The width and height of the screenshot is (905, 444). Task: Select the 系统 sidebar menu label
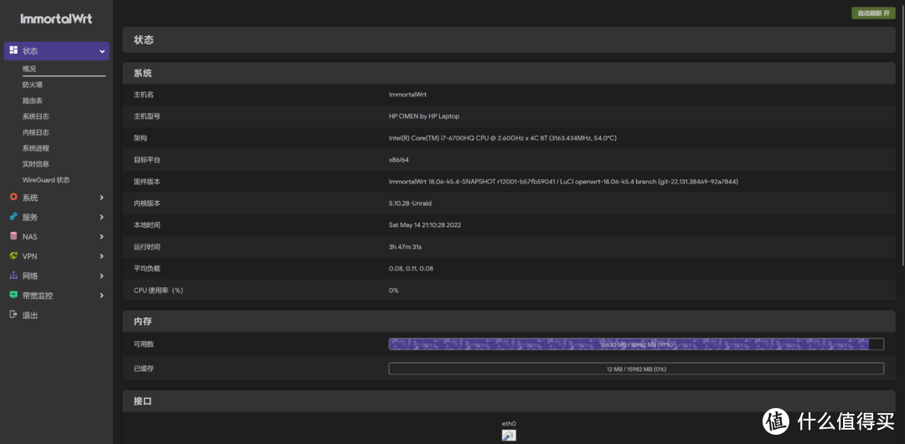coord(30,198)
